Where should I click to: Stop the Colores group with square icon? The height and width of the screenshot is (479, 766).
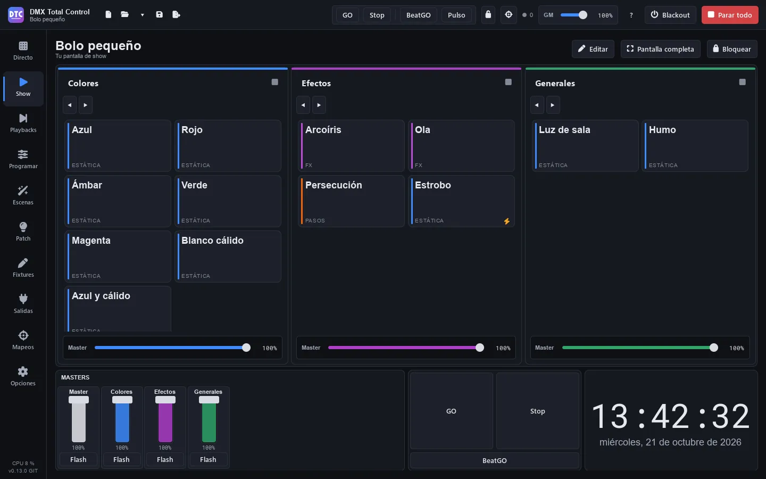(x=275, y=82)
